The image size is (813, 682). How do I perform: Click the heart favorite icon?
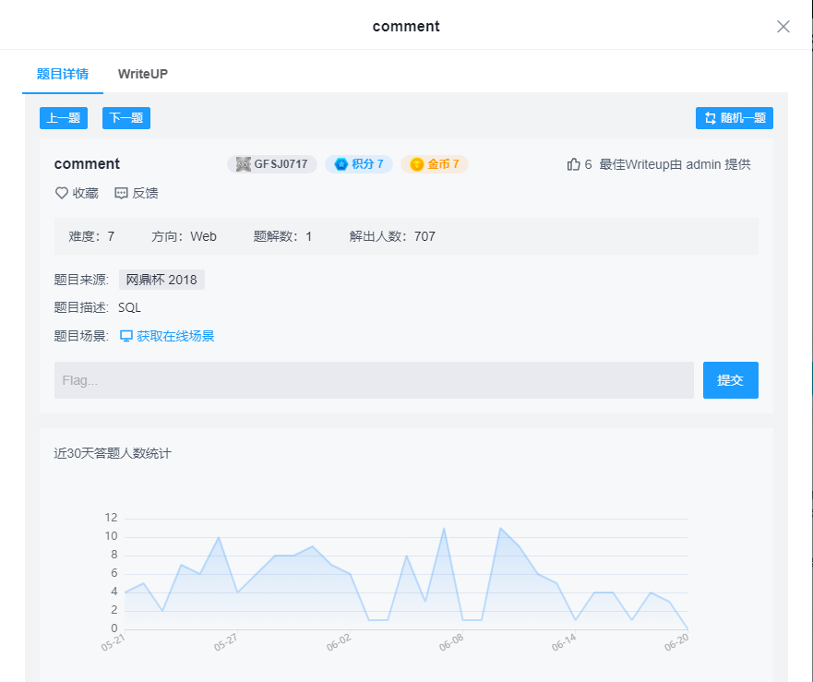[62, 193]
